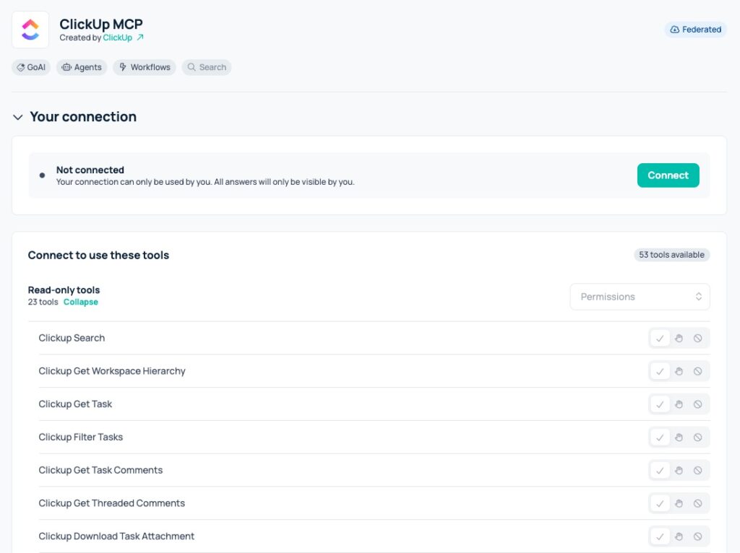The image size is (740, 553).
Task: Click the Clickup Download Task Attachment row text
Action: coord(116,536)
